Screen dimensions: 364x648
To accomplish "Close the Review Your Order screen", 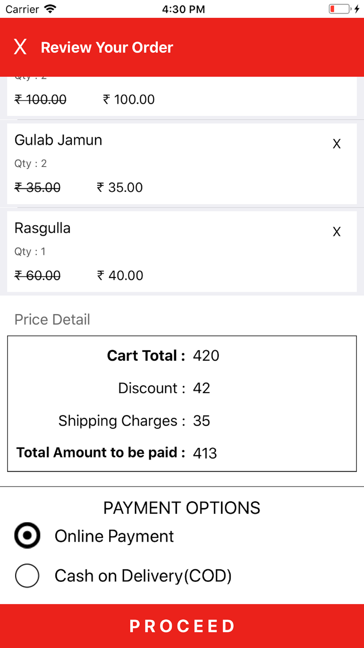I will coord(20,47).
